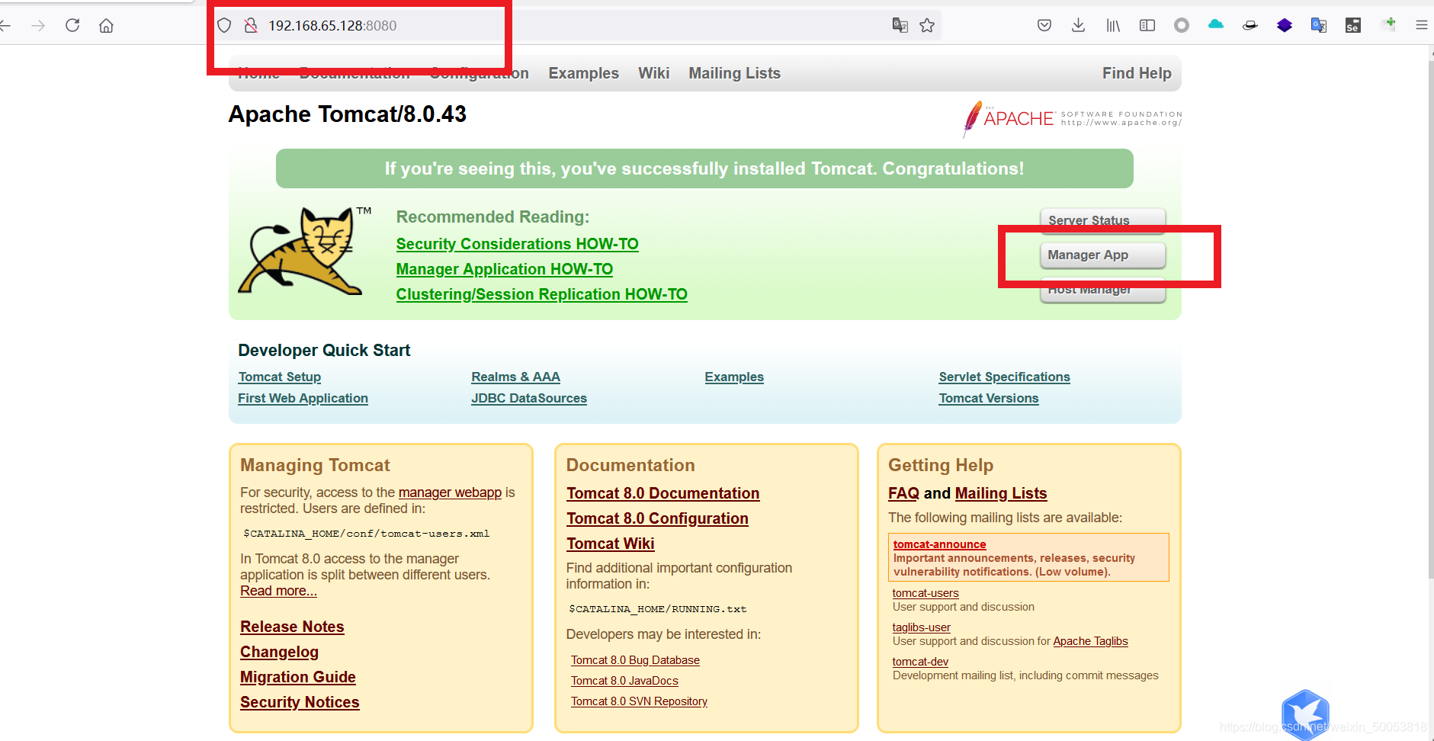Viewport: 1434px width, 741px height.
Task: Open the white hat extension icon
Action: point(1250,26)
